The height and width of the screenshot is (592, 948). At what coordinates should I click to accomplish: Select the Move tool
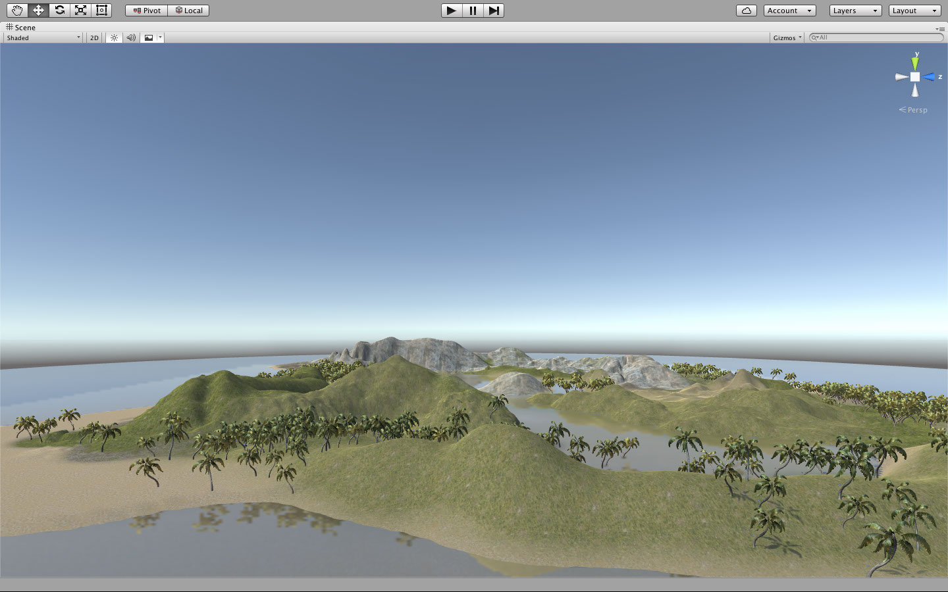tap(38, 11)
